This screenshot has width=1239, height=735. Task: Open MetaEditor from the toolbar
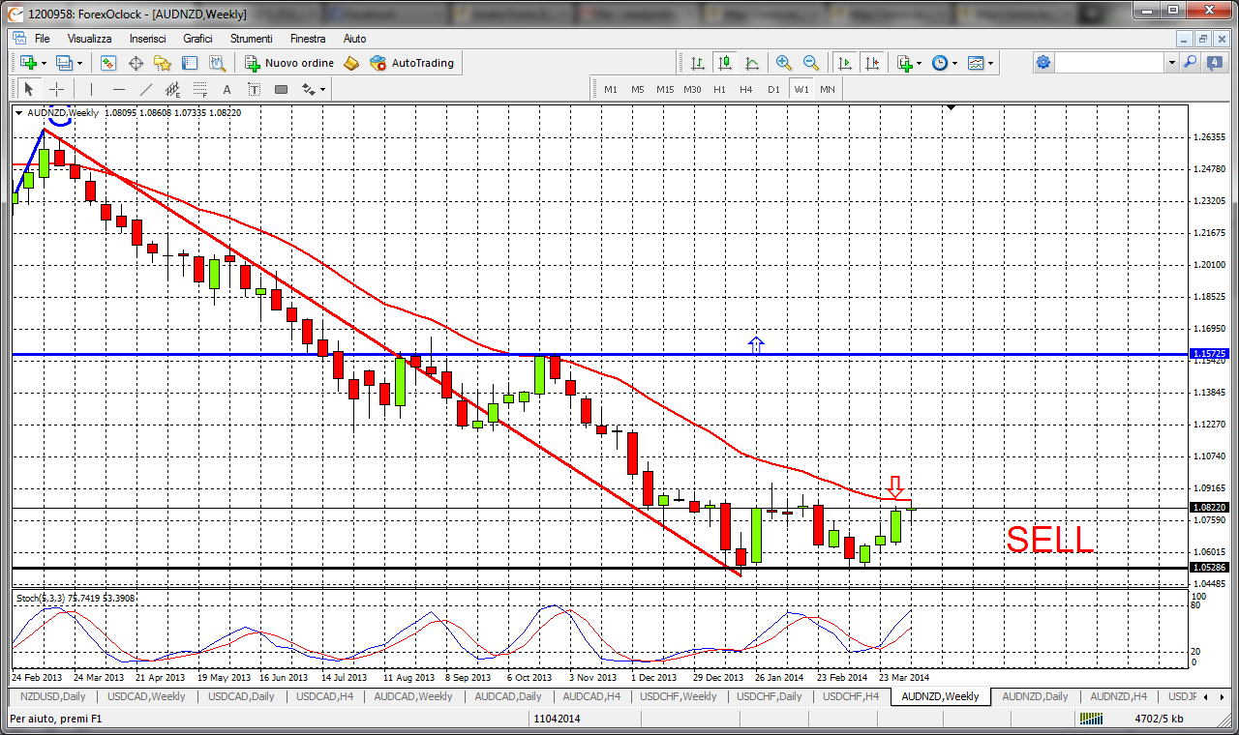(351, 63)
